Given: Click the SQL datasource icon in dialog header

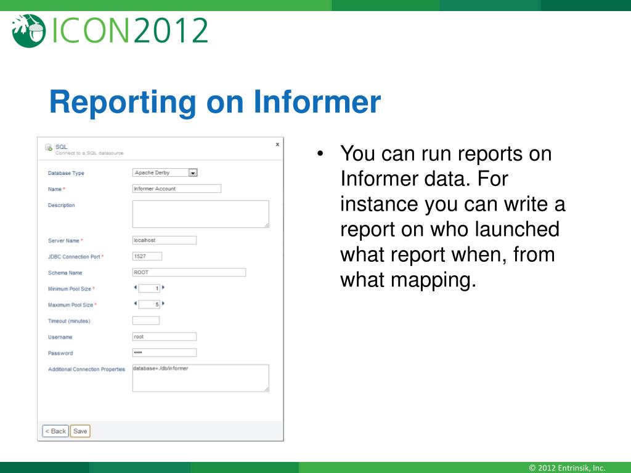Looking at the screenshot, I should click(x=49, y=148).
